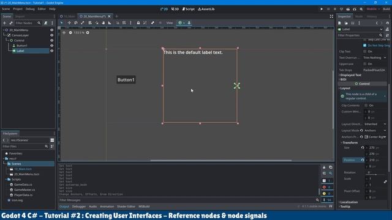Open the Layout Mode Anchors dropdown
The width and height of the screenshot is (392, 220).
point(375,130)
